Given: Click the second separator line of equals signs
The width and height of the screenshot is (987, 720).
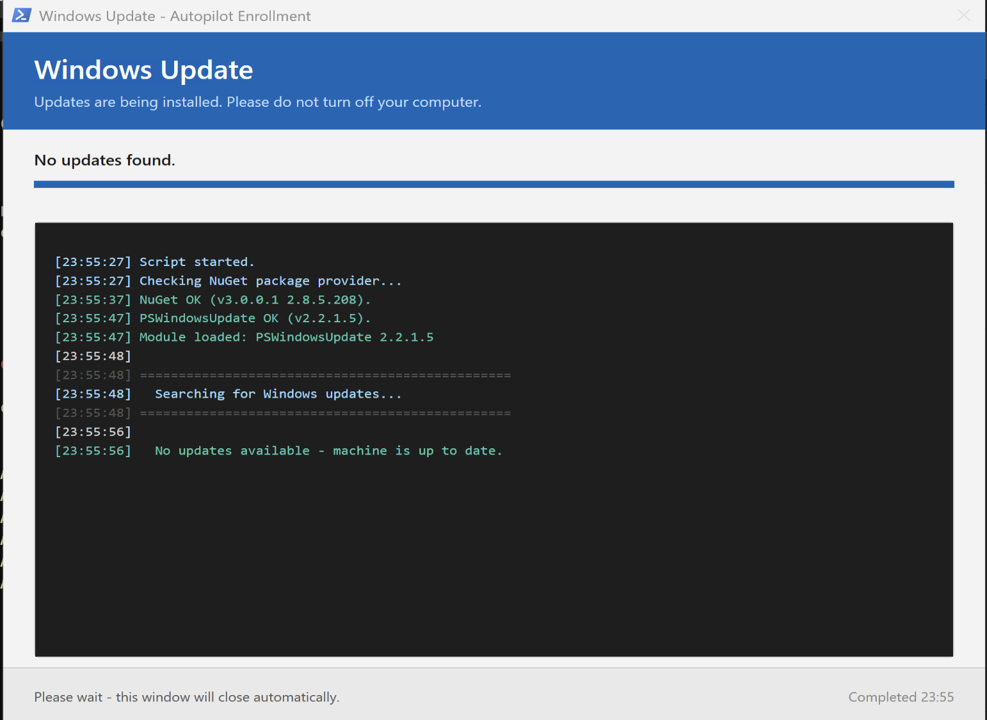Looking at the screenshot, I should 325,413.
